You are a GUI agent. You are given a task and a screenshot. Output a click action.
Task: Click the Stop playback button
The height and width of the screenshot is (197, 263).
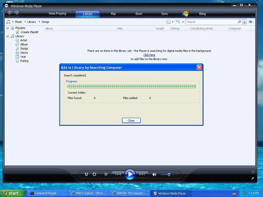pos(106,174)
